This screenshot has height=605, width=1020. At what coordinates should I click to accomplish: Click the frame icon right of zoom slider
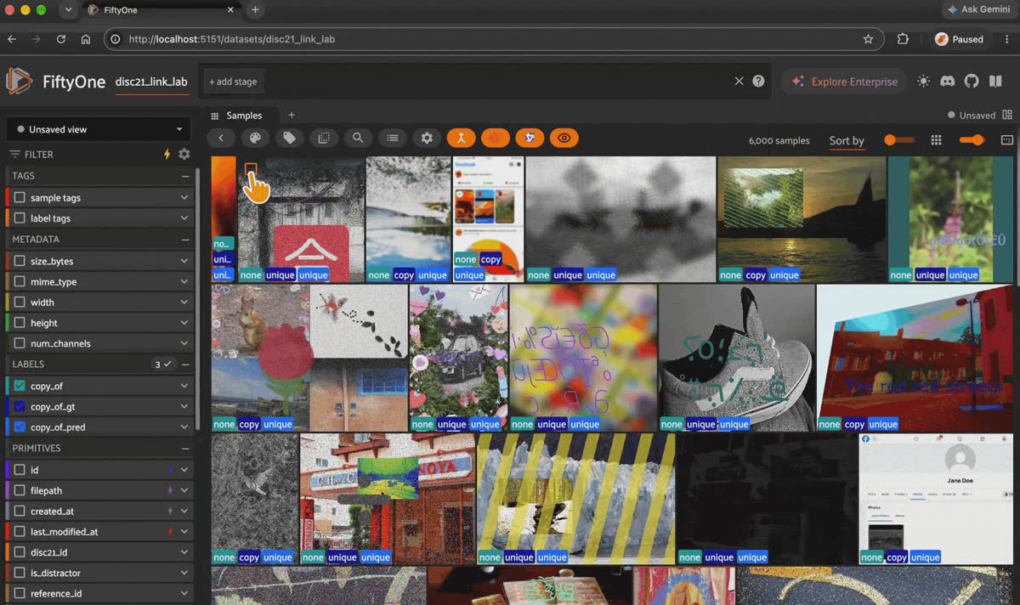(1007, 140)
